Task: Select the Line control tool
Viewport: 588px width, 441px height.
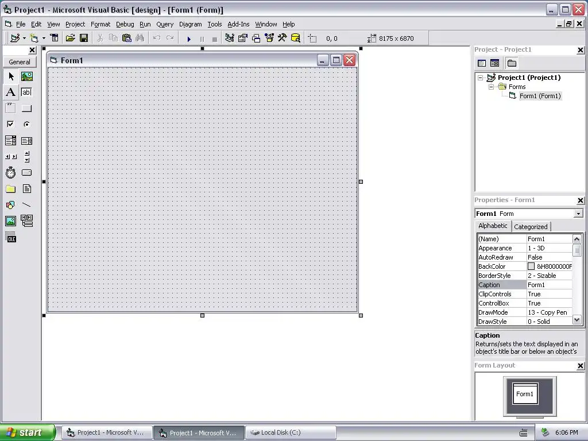Action: pos(26,205)
